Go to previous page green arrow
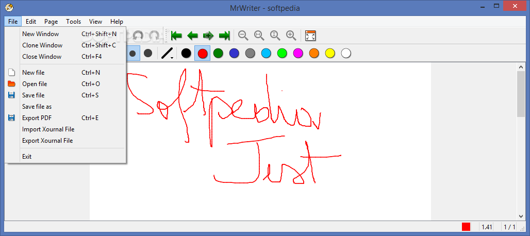The height and width of the screenshot is (236, 530). [x=192, y=35]
